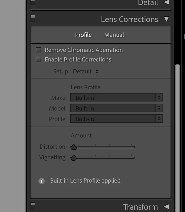Image resolution: width=185 pixels, height=212 pixels.
Task: Click the Distortion slider handle
Action: pos(74,147)
